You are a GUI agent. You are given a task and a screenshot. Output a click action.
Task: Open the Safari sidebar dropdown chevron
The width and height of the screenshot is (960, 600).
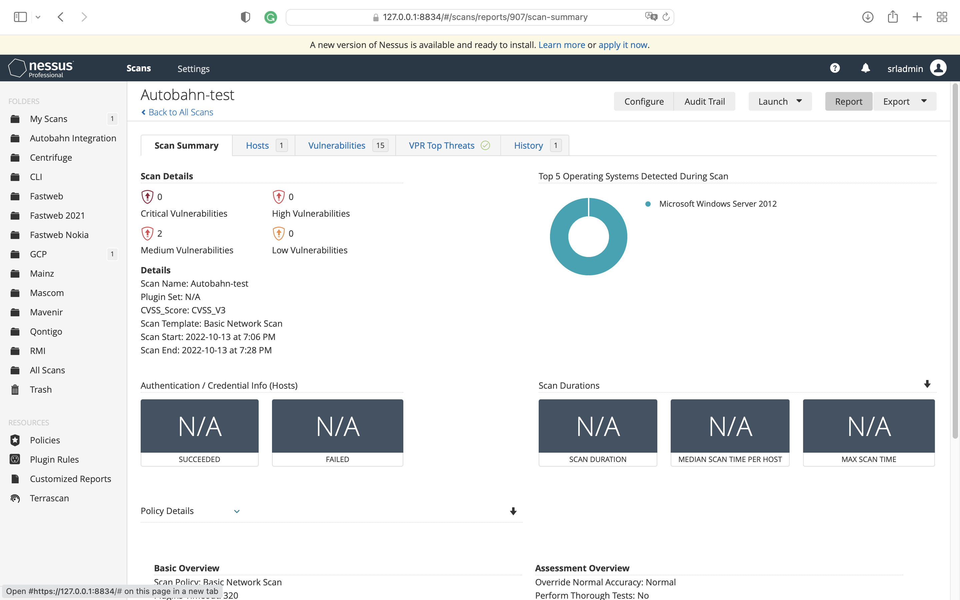click(38, 17)
